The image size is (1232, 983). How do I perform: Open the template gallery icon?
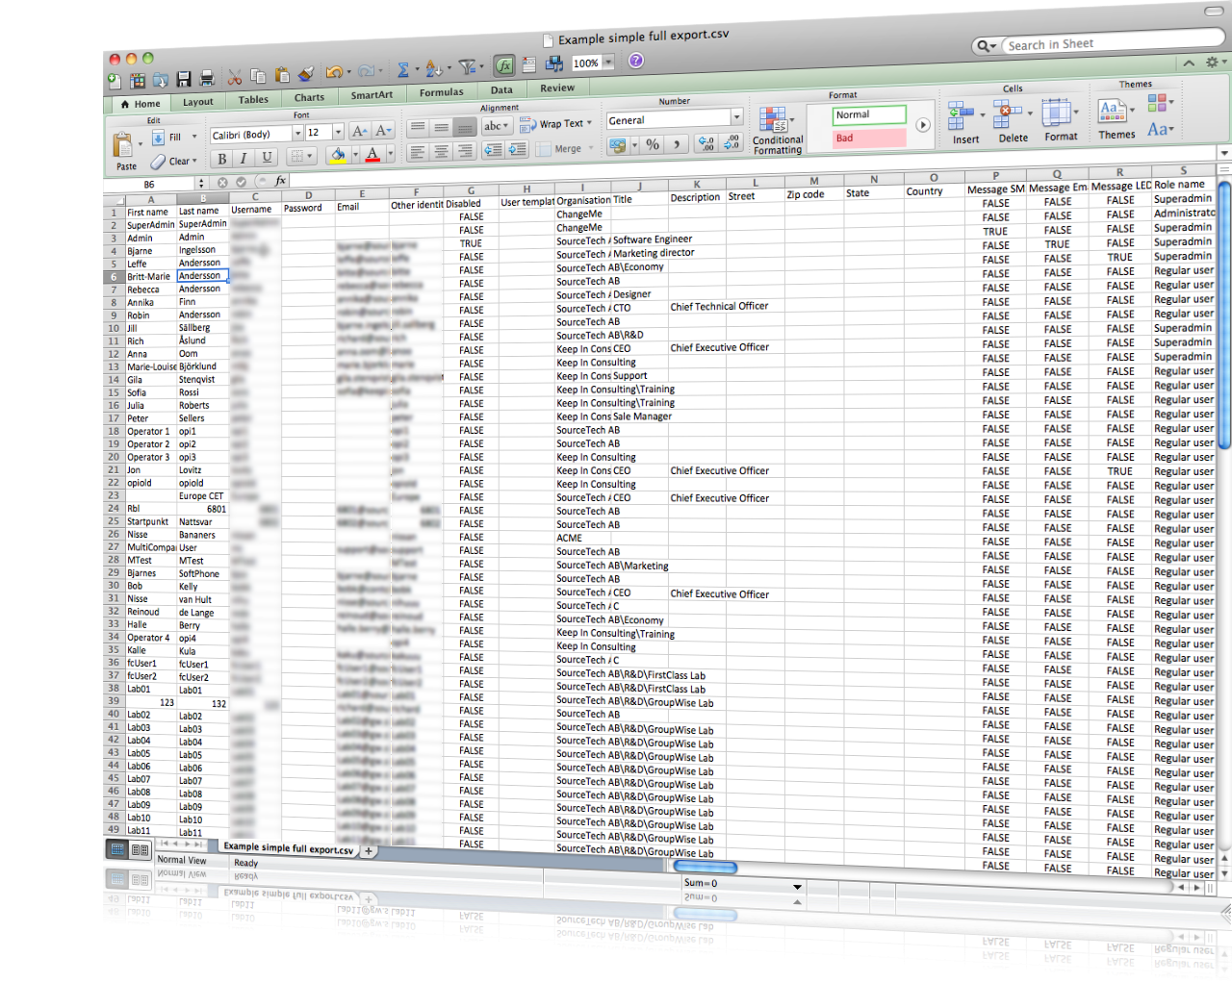click(x=138, y=81)
